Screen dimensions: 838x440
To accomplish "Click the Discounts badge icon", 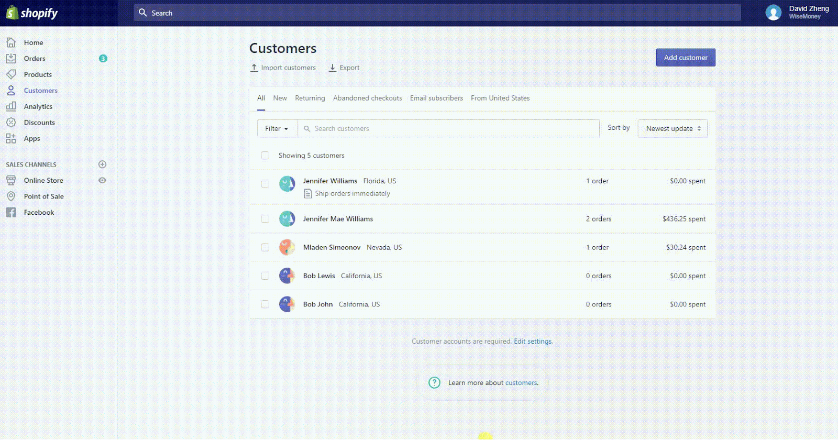I will (11, 123).
